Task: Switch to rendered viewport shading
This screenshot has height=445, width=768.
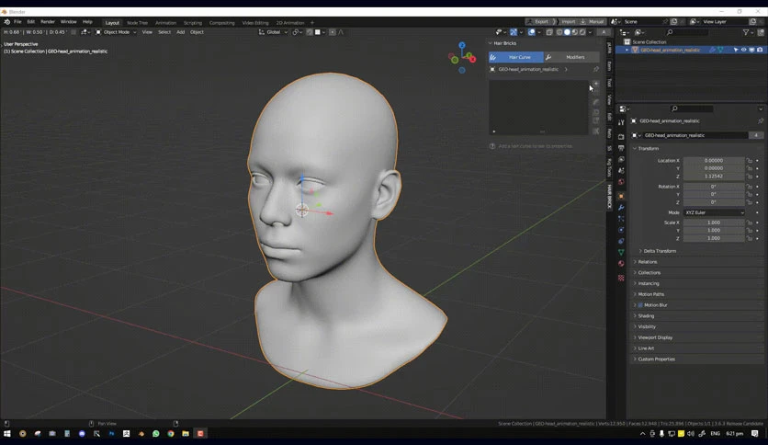Action: point(582,32)
